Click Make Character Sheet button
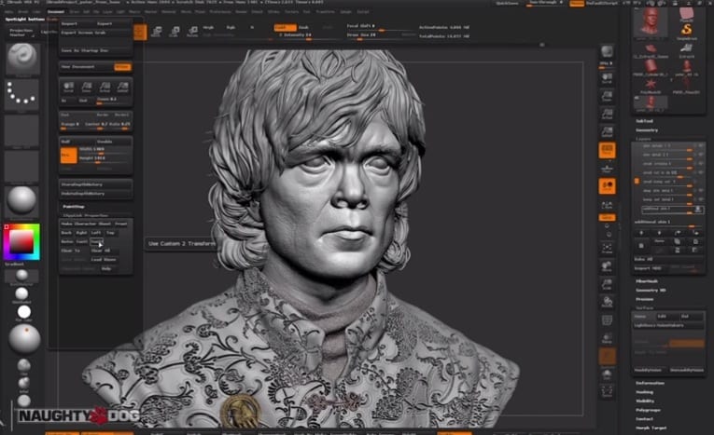The image size is (714, 435). pos(86,224)
